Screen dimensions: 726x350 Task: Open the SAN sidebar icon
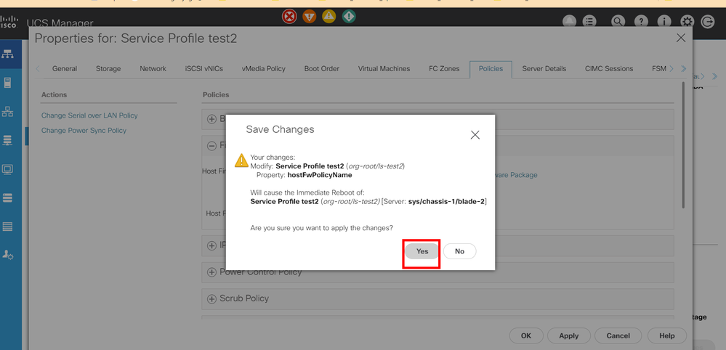point(8,140)
